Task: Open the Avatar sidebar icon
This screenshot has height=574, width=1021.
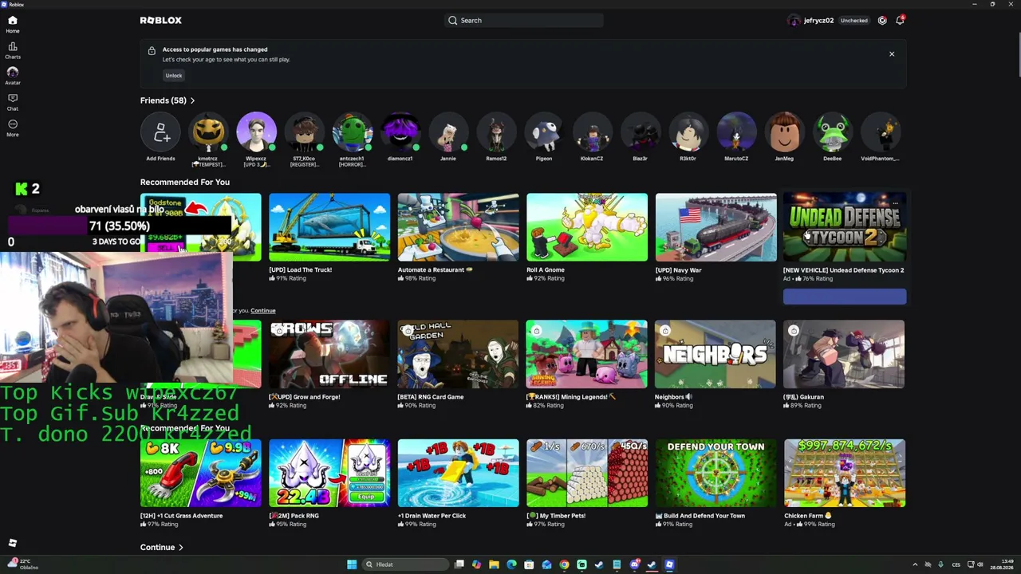Action: [x=12, y=72]
